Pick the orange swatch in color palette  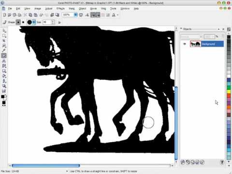pyautogui.click(x=229, y=107)
